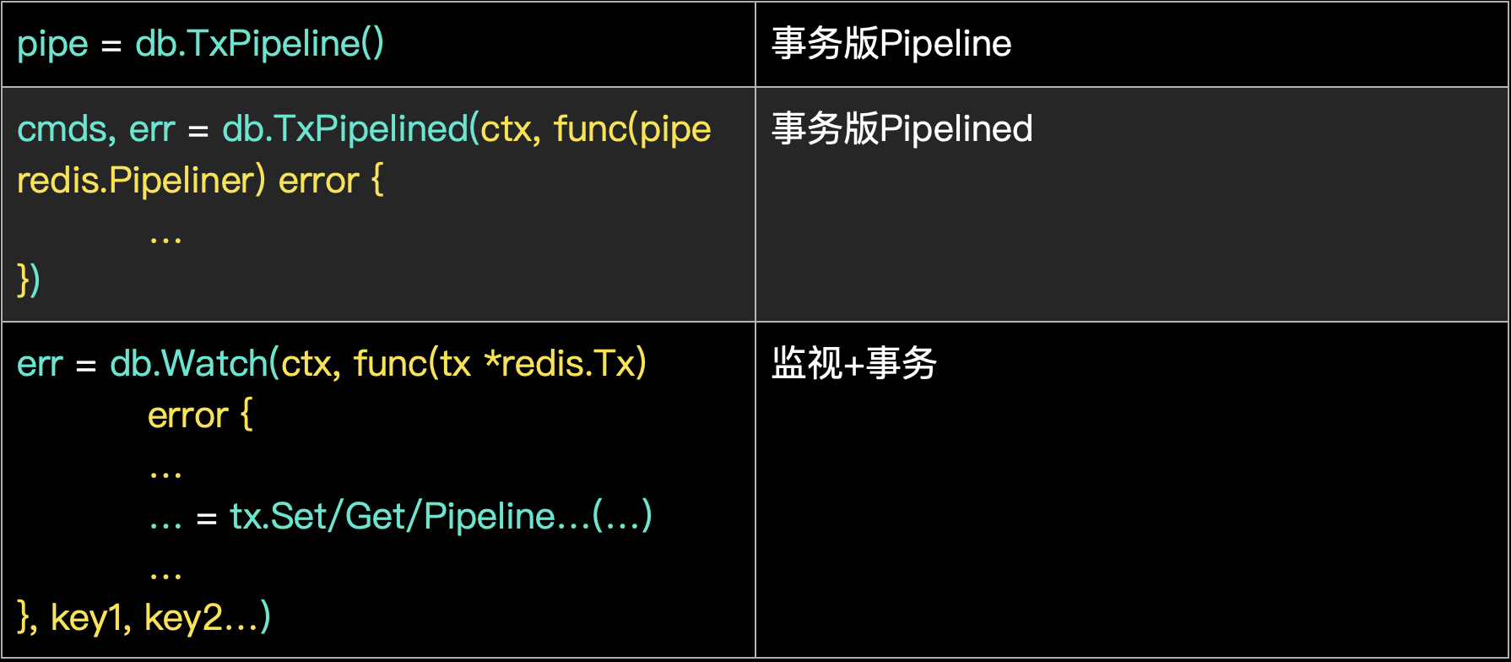Click the err variable in Watch line
The height and width of the screenshot is (662, 1511).
tap(40, 364)
